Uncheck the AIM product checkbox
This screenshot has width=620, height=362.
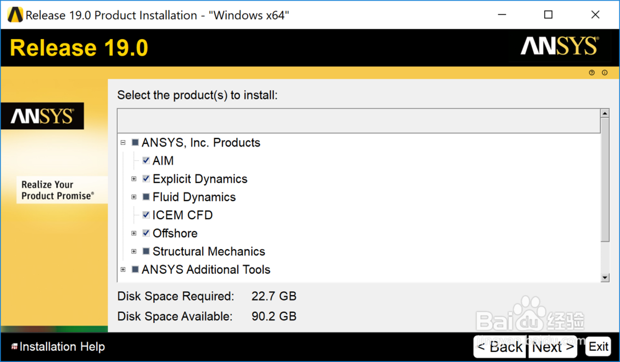145,160
